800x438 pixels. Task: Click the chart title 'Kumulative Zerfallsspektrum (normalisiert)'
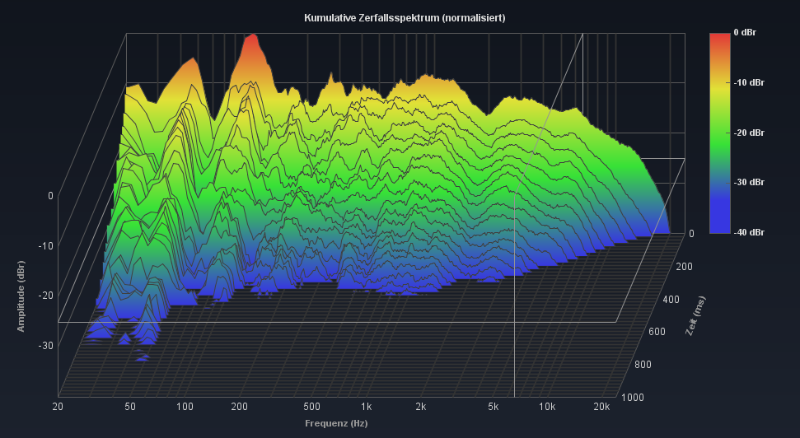point(405,17)
